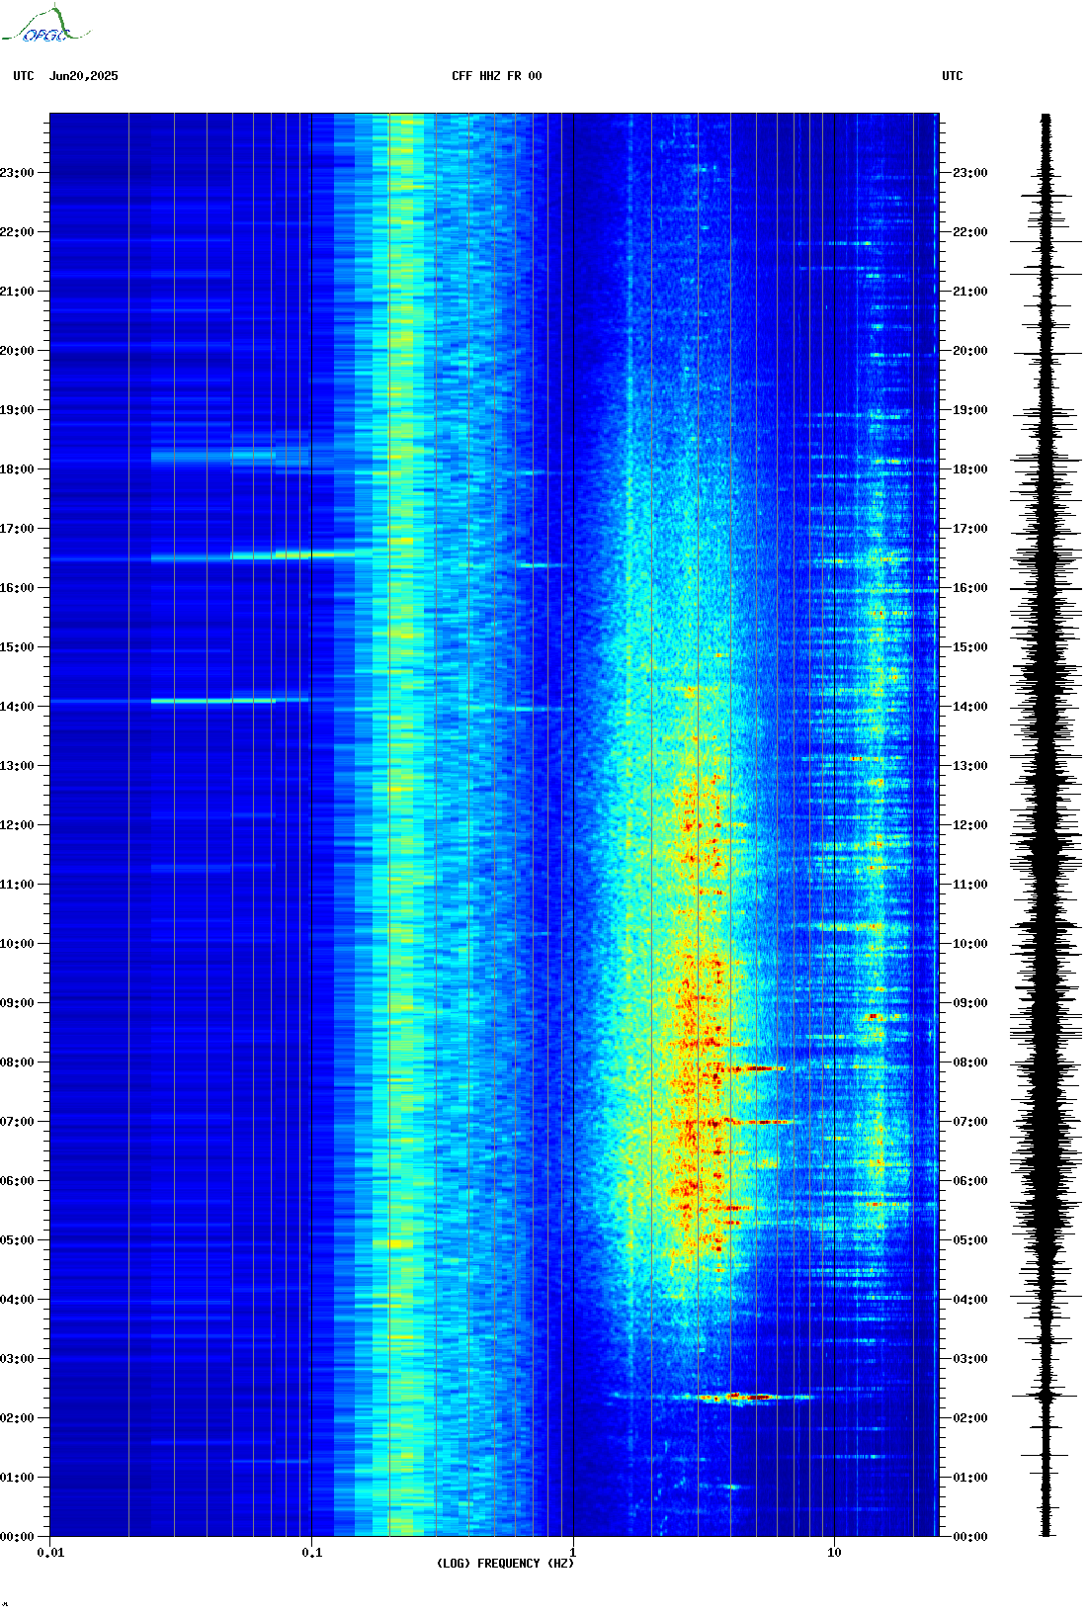Click the low-frequency horizontal streak at 14:05
This screenshot has height=1615, width=1089.
(x=229, y=701)
